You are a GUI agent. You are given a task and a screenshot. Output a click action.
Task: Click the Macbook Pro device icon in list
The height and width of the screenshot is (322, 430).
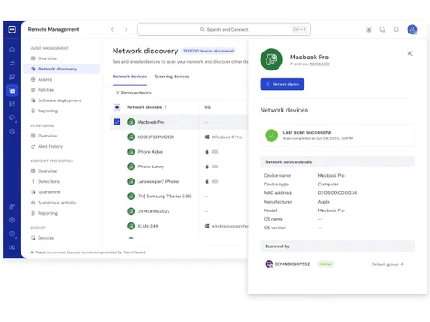pyautogui.click(x=131, y=122)
